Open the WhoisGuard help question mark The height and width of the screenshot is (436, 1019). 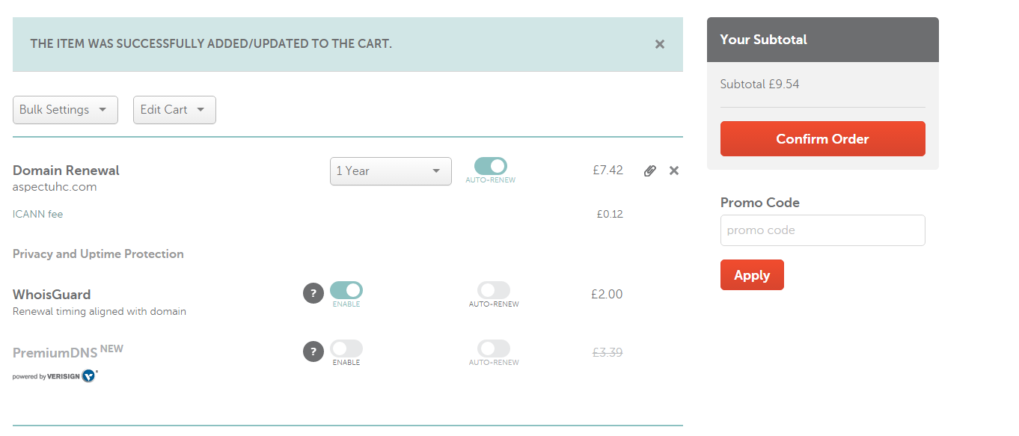(313, 294)
